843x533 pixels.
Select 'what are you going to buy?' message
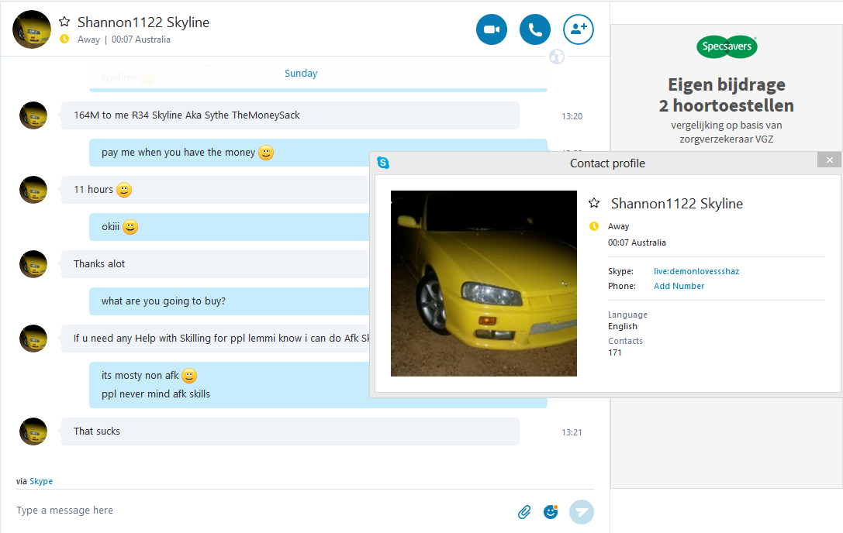tap(229, 301)
